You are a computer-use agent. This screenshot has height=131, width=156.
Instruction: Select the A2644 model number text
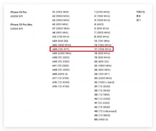(x=17, y=29)
